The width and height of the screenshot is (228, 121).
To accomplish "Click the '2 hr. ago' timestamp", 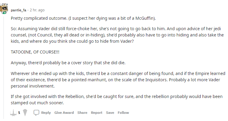I will (x=37, y=10).
